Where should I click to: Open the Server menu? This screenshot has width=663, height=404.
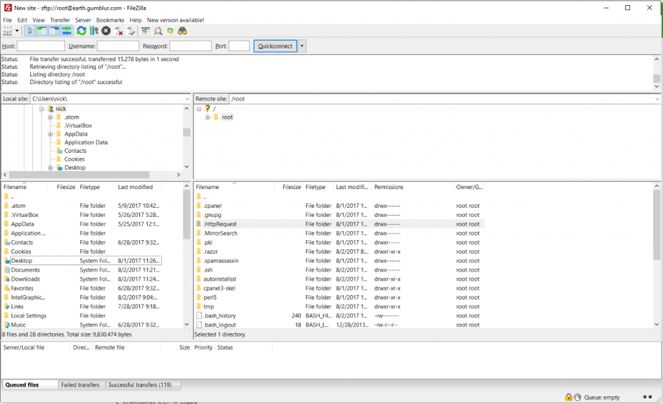(x=83, y=20)
